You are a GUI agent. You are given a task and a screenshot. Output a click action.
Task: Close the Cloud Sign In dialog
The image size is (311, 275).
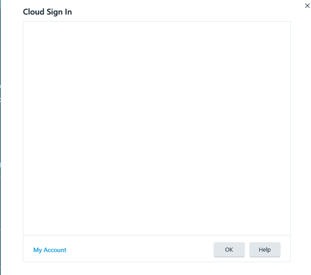tap(307, 6)
